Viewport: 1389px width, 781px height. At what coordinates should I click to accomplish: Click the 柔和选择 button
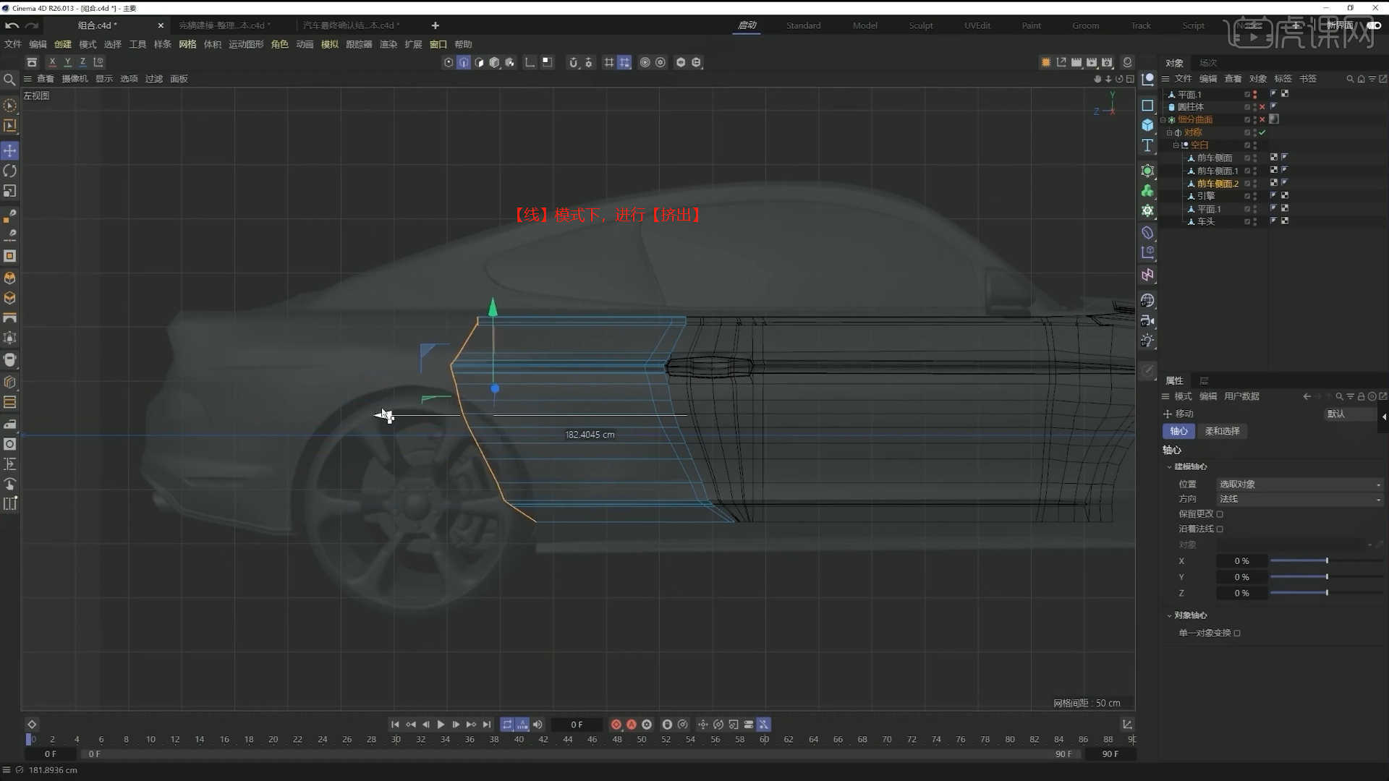click(x=1222, y=431)
